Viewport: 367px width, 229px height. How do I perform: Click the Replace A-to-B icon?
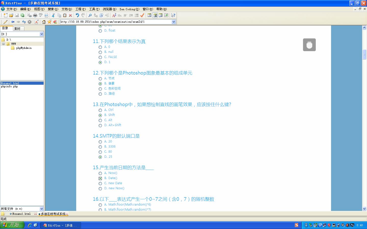[x=96, y=15]
